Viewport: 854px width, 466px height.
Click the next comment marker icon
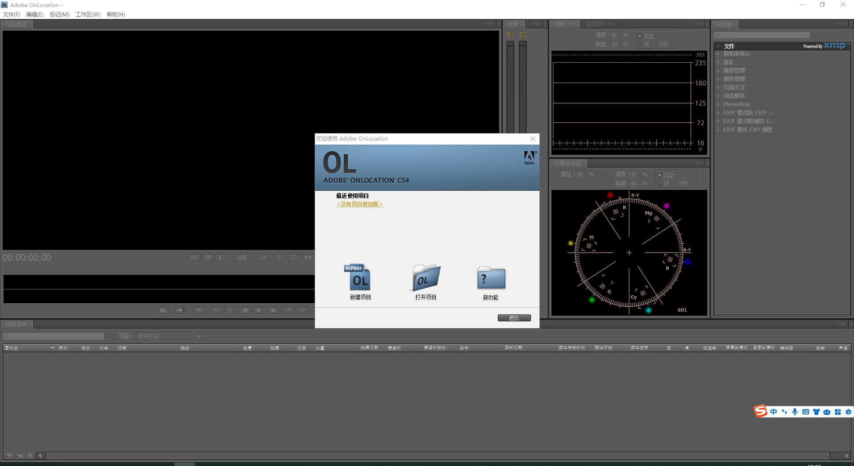(x=302, y=310)
